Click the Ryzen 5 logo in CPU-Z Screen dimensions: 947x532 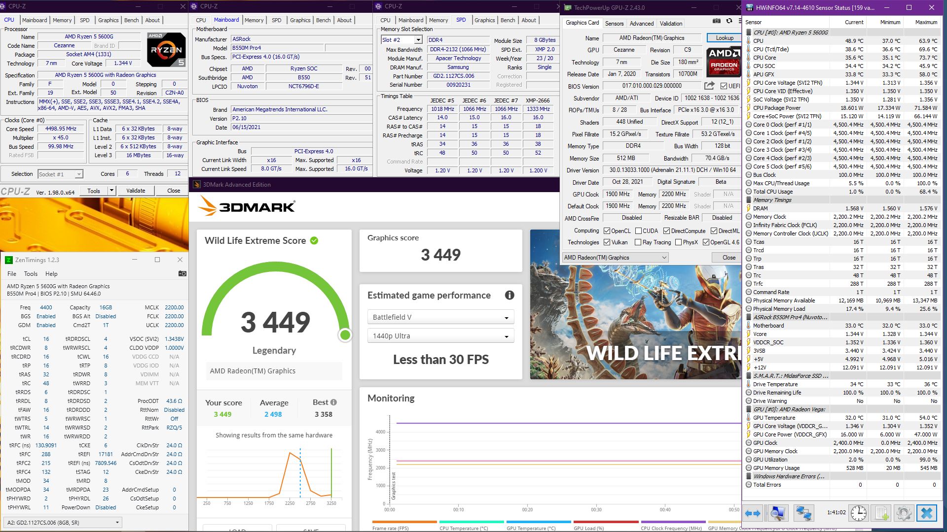click(x=166, y=49)
